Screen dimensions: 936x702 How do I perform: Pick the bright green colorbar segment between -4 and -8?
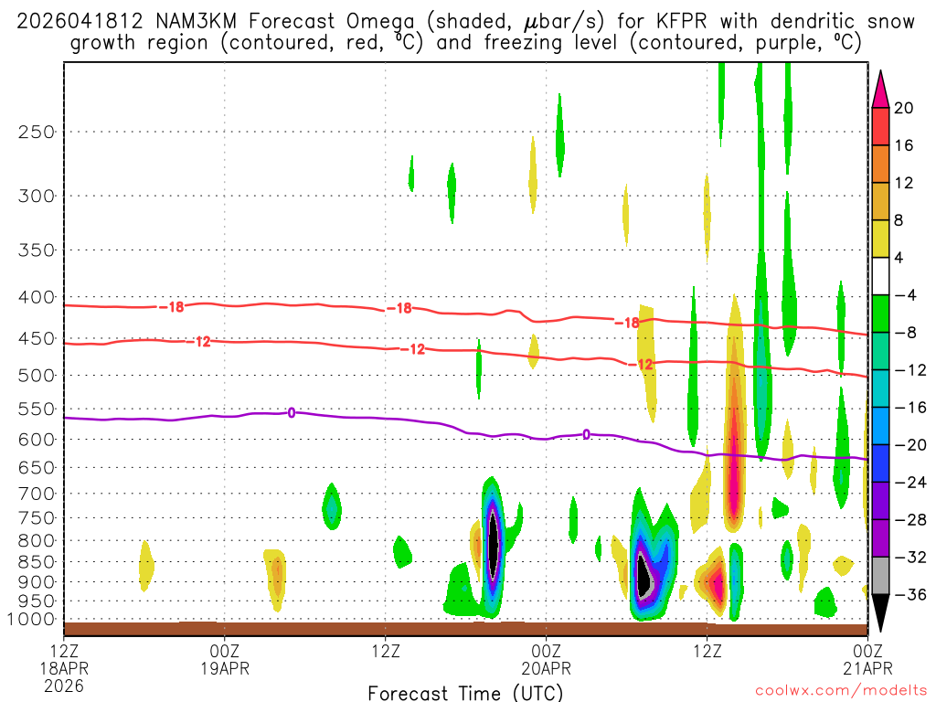click(x=880, y=314)
